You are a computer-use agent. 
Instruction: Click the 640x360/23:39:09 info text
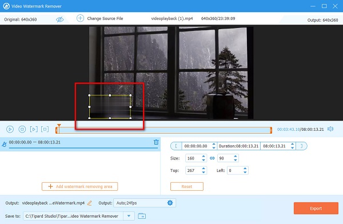pos(218,19)
